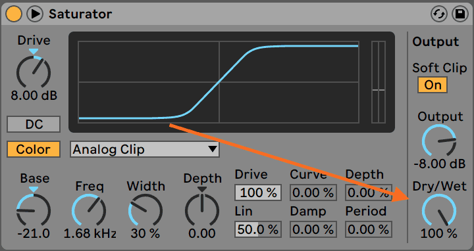Select the waveshaper Drive 100 % field
The width and height of the screenshot is (474, 251).
pos(258,193)
